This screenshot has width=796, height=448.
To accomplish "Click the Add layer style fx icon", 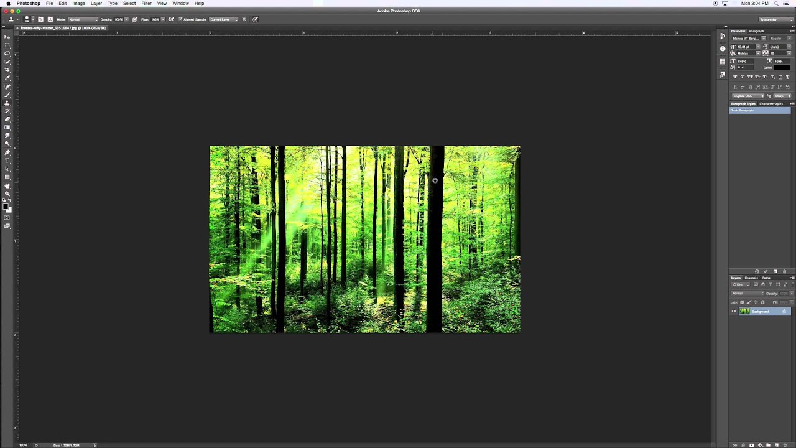I will [x=743, y=445].
